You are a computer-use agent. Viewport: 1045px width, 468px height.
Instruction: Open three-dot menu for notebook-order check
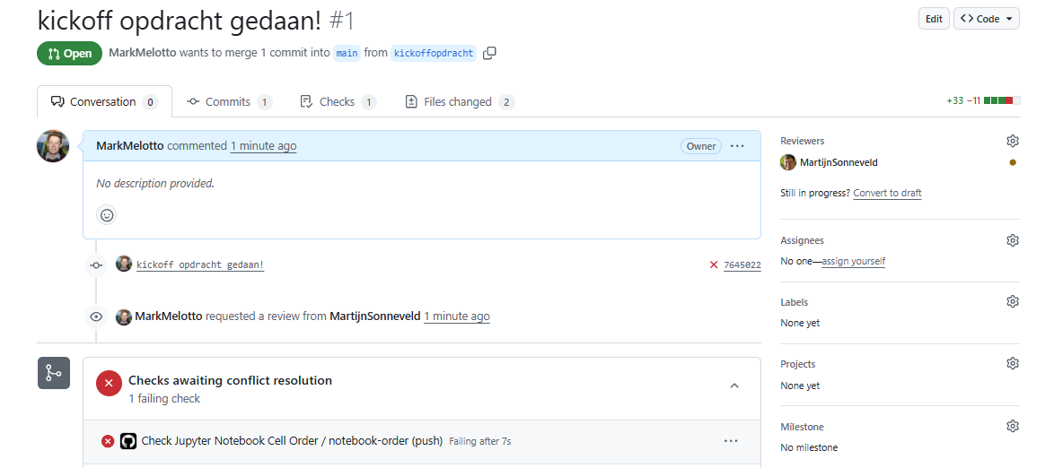tap(731, 441)
